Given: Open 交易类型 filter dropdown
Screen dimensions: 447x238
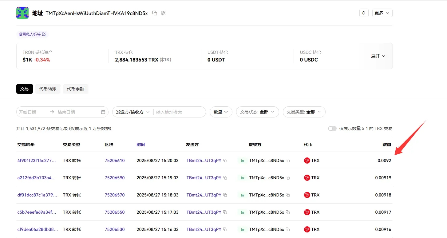Looking at the screenshot, I should click(x=304, y=112).
